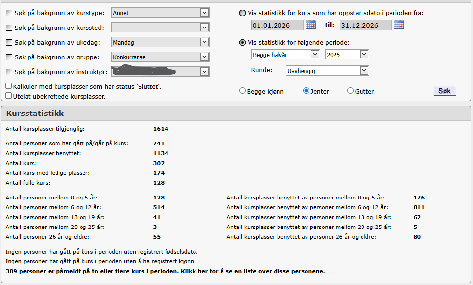
Task: Enable search by kurstype checkbox
Action: pyautogui.click(x=9, y=13)
